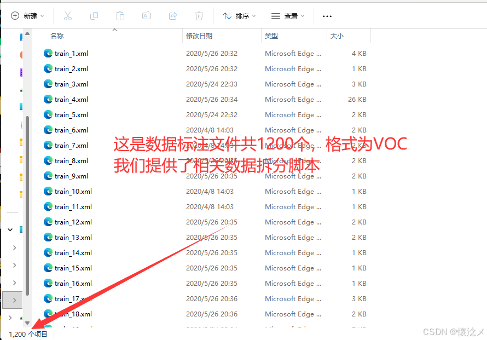This screenshot has width=487, height=340.
Task: Click the 1,200 个项目 status bar text
Action: coord(28,335)
